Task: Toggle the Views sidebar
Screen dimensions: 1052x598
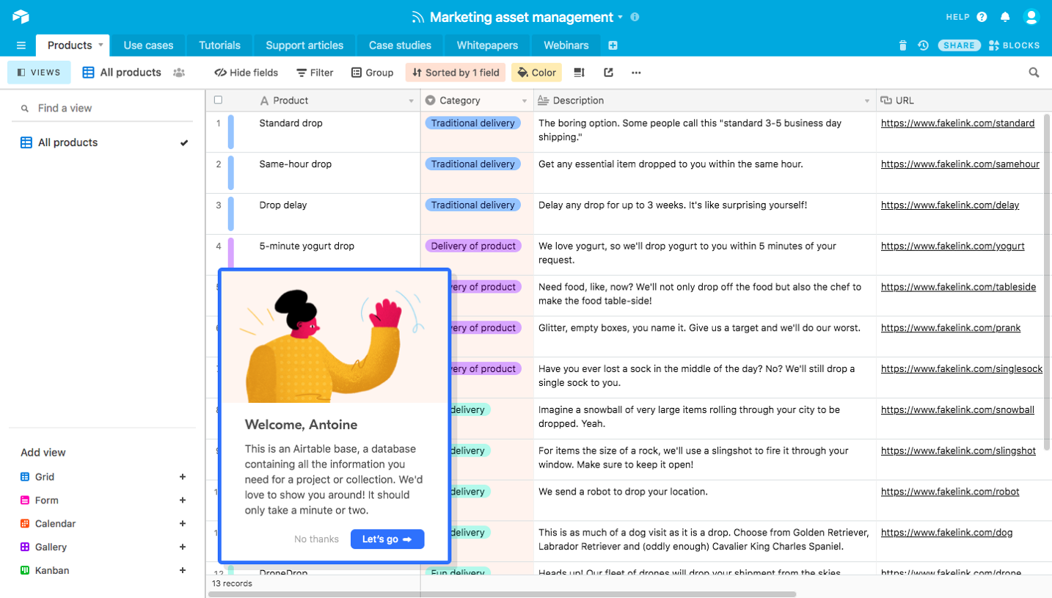Action: tap(39, 73)
